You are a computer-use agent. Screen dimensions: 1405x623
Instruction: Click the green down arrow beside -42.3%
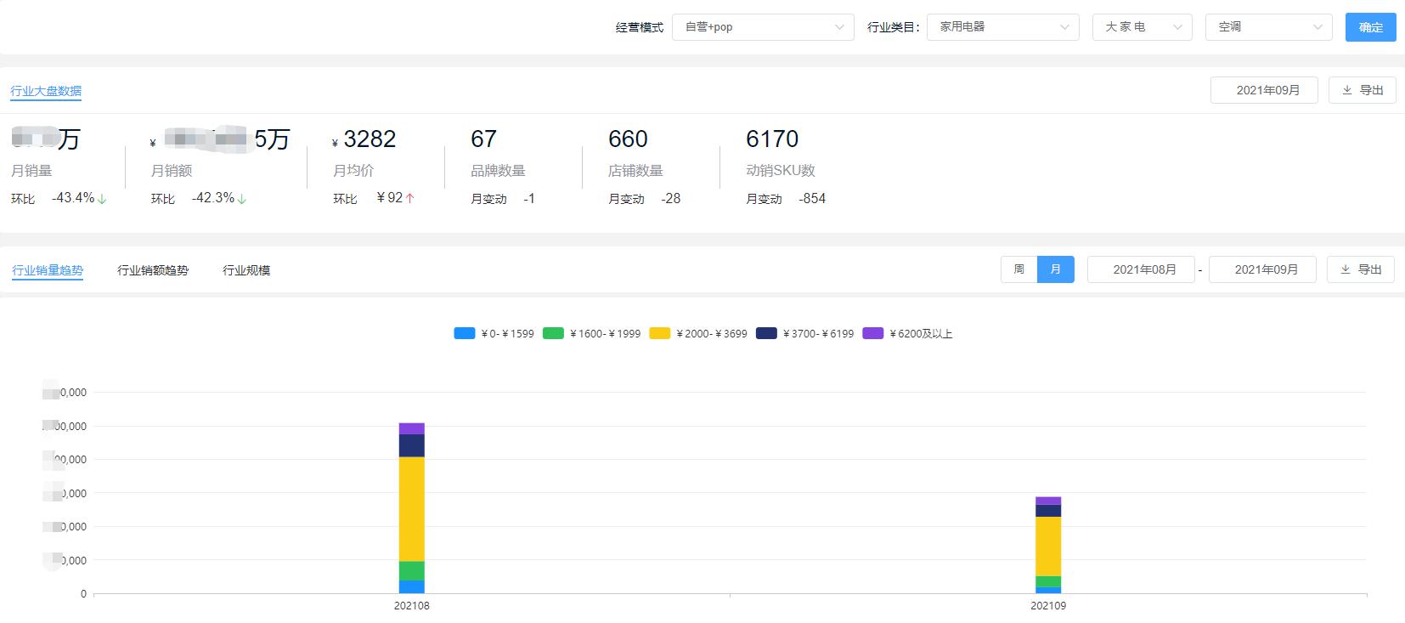[242, 199]
